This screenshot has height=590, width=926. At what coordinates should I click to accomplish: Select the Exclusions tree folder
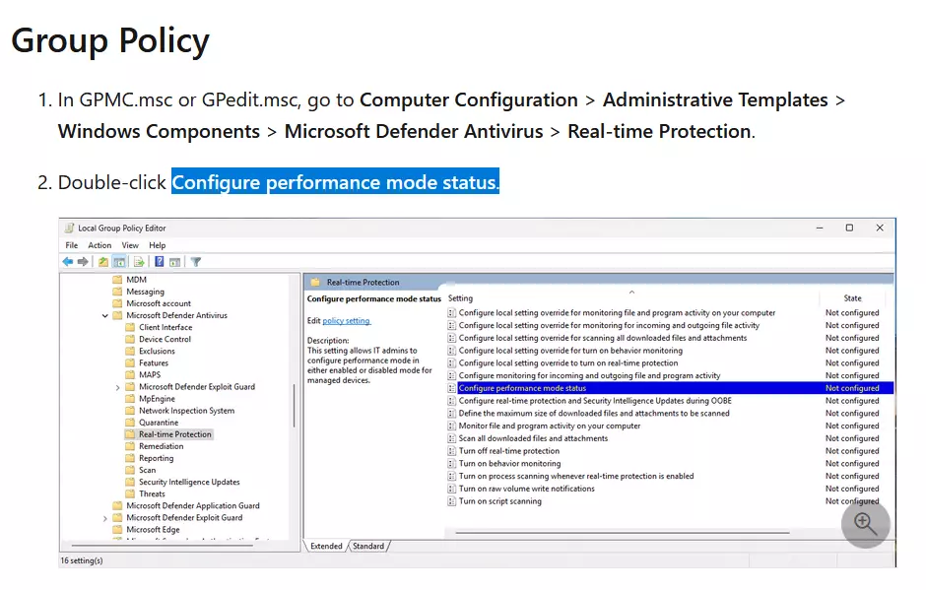[157, 351]
